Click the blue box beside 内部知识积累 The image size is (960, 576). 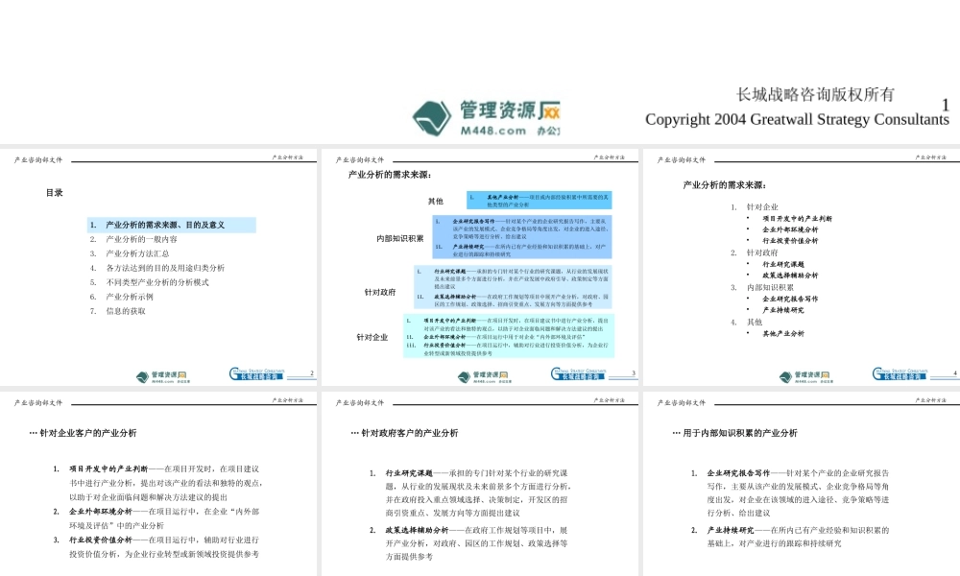(x=522, y=237)
